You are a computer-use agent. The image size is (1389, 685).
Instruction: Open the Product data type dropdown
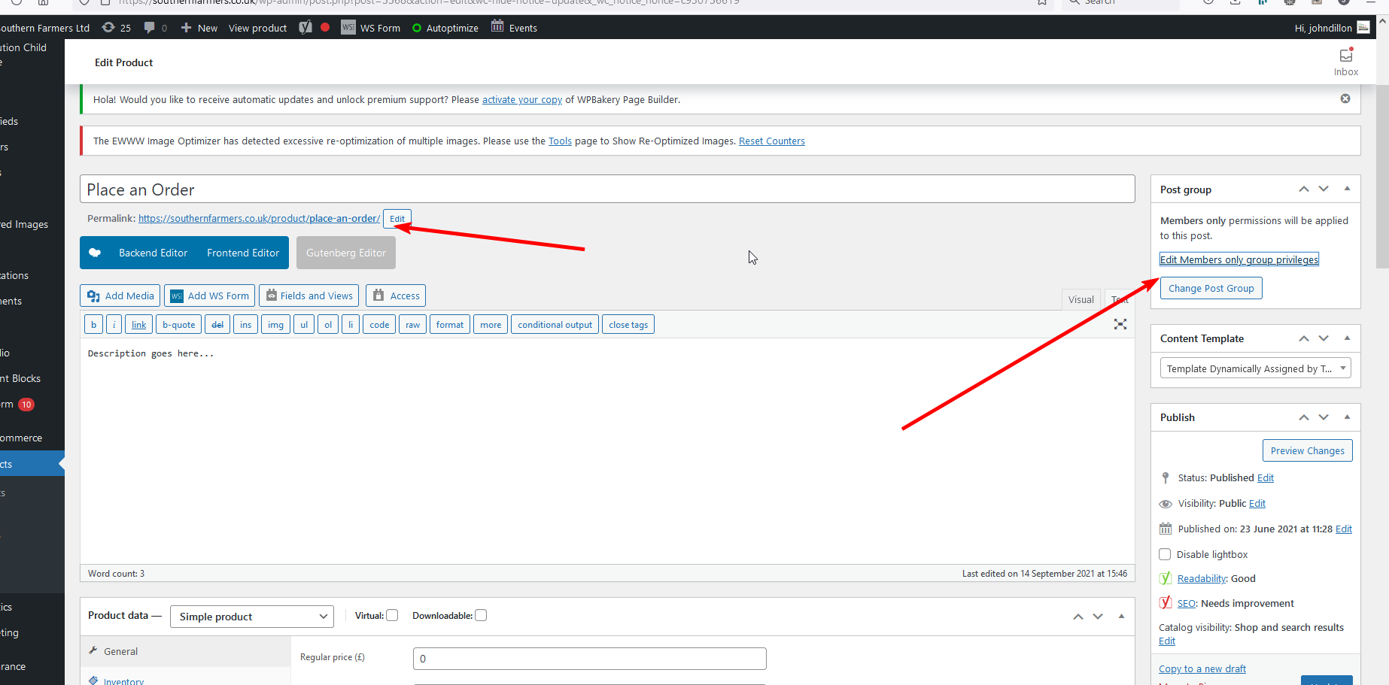click(x=252, y=617)
